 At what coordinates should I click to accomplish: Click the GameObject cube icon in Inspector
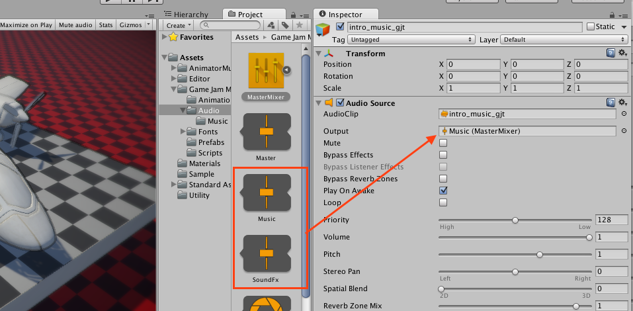[323, 30]
